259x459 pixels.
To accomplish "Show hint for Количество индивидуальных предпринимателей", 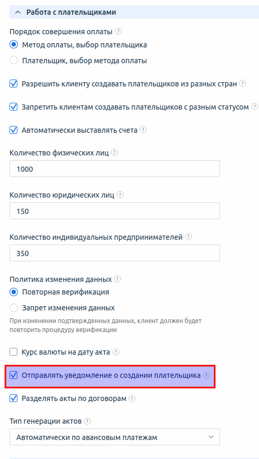I will [188, 237].
